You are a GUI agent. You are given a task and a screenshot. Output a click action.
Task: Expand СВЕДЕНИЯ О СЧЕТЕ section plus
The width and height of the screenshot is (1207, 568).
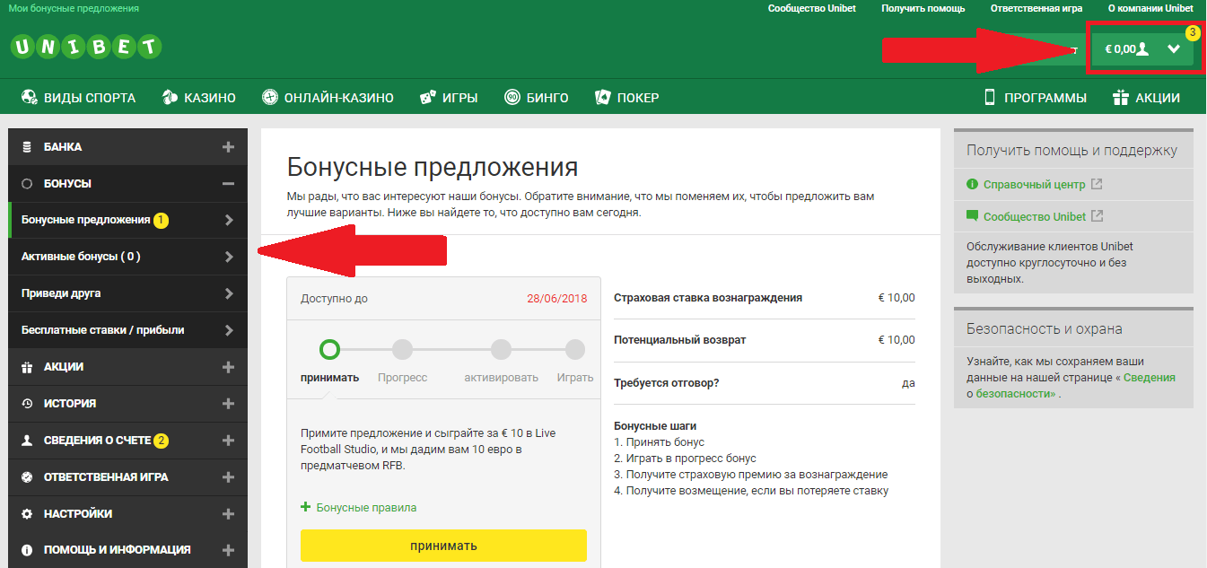click(x=228, y=441)
